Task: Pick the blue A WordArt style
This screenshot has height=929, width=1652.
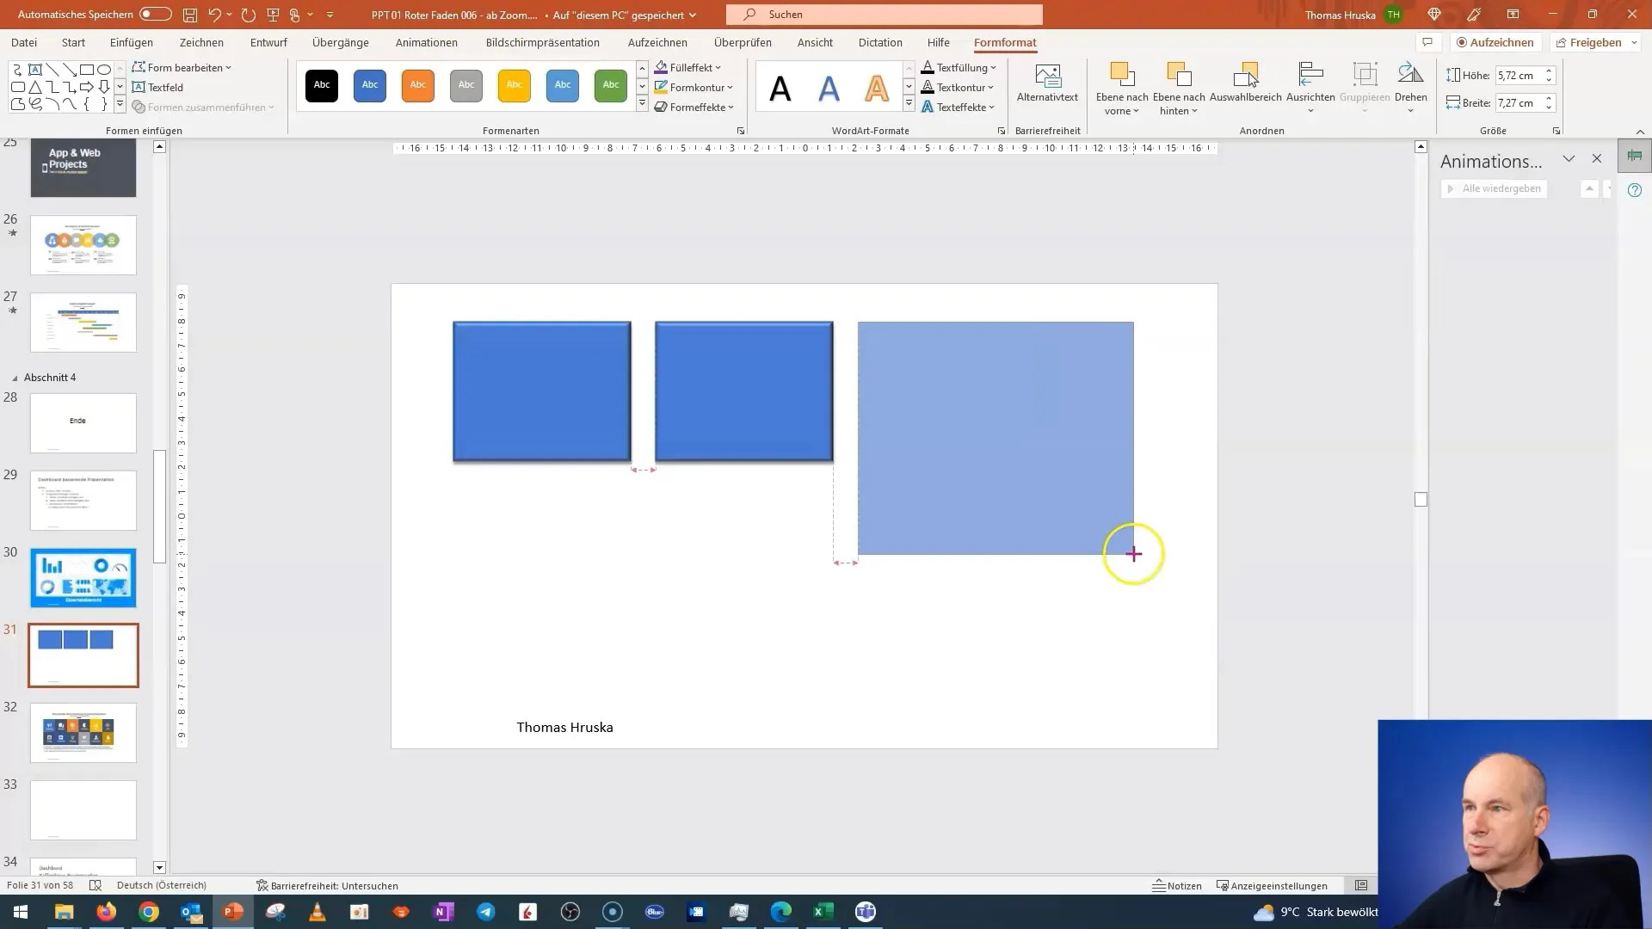Action: 829,88
